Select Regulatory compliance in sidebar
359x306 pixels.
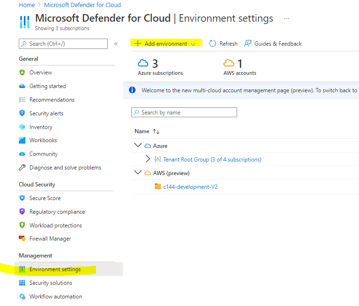[57, 212]
